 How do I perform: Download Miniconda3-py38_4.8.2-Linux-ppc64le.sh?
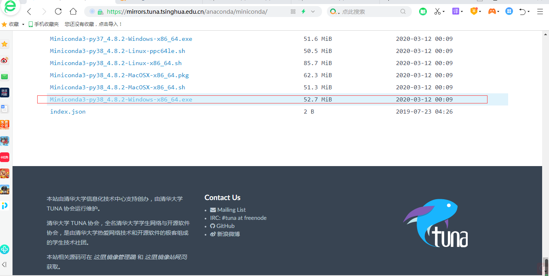point(117,51)
